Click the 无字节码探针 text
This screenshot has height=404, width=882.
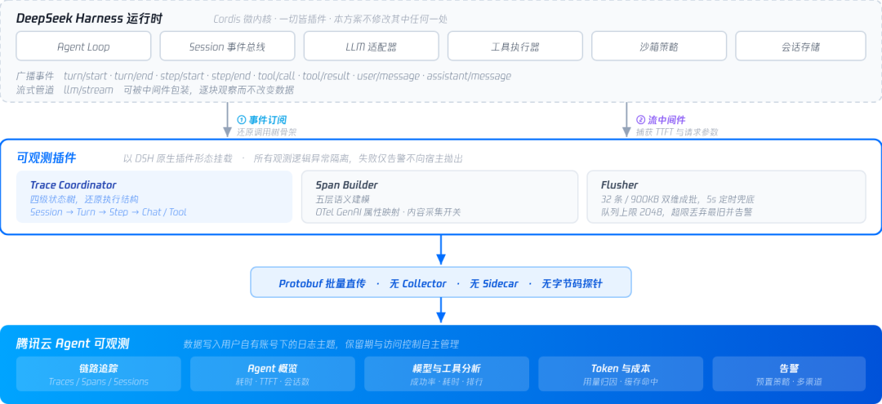[572, 284]
